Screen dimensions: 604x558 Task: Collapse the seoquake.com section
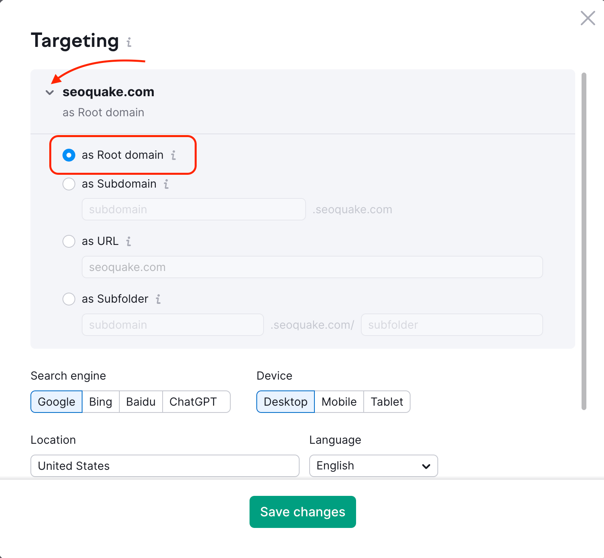coord(50,92)
